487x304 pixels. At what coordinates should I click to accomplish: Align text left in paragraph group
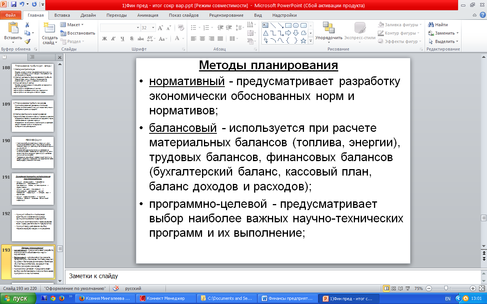(x=194, y=39)
